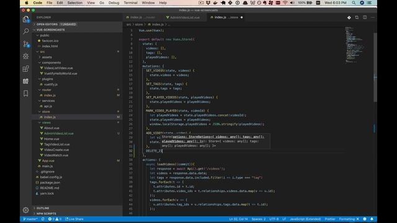Open the Apple menu
397x223 pixels.
pos(26,2)
